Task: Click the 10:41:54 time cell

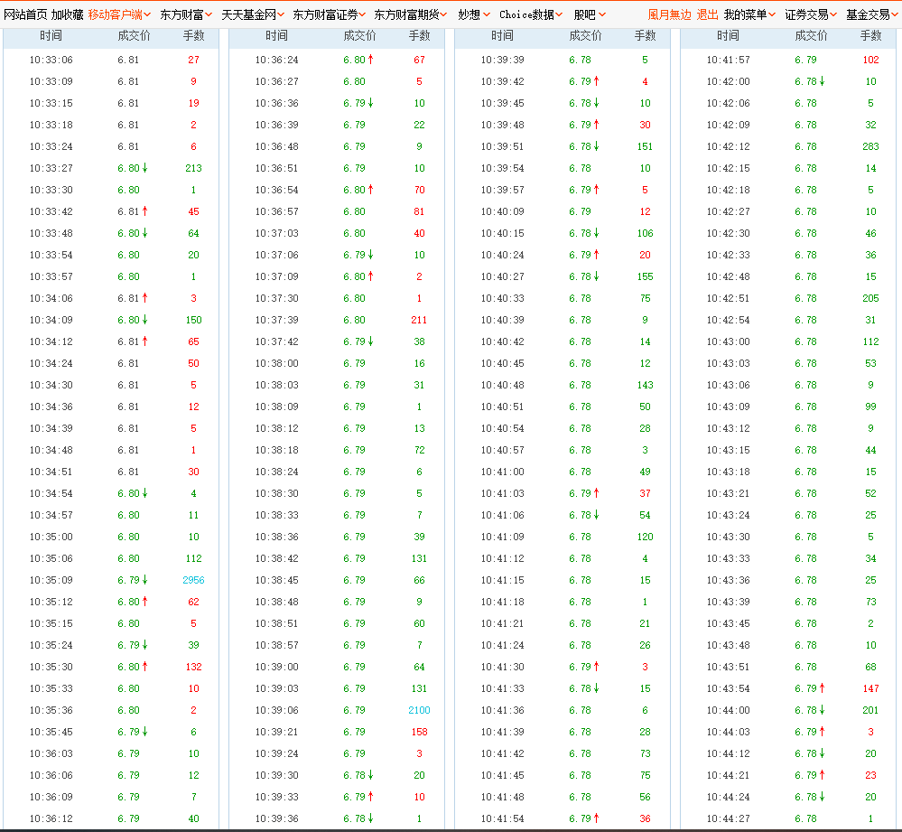Action: (503, 818)
